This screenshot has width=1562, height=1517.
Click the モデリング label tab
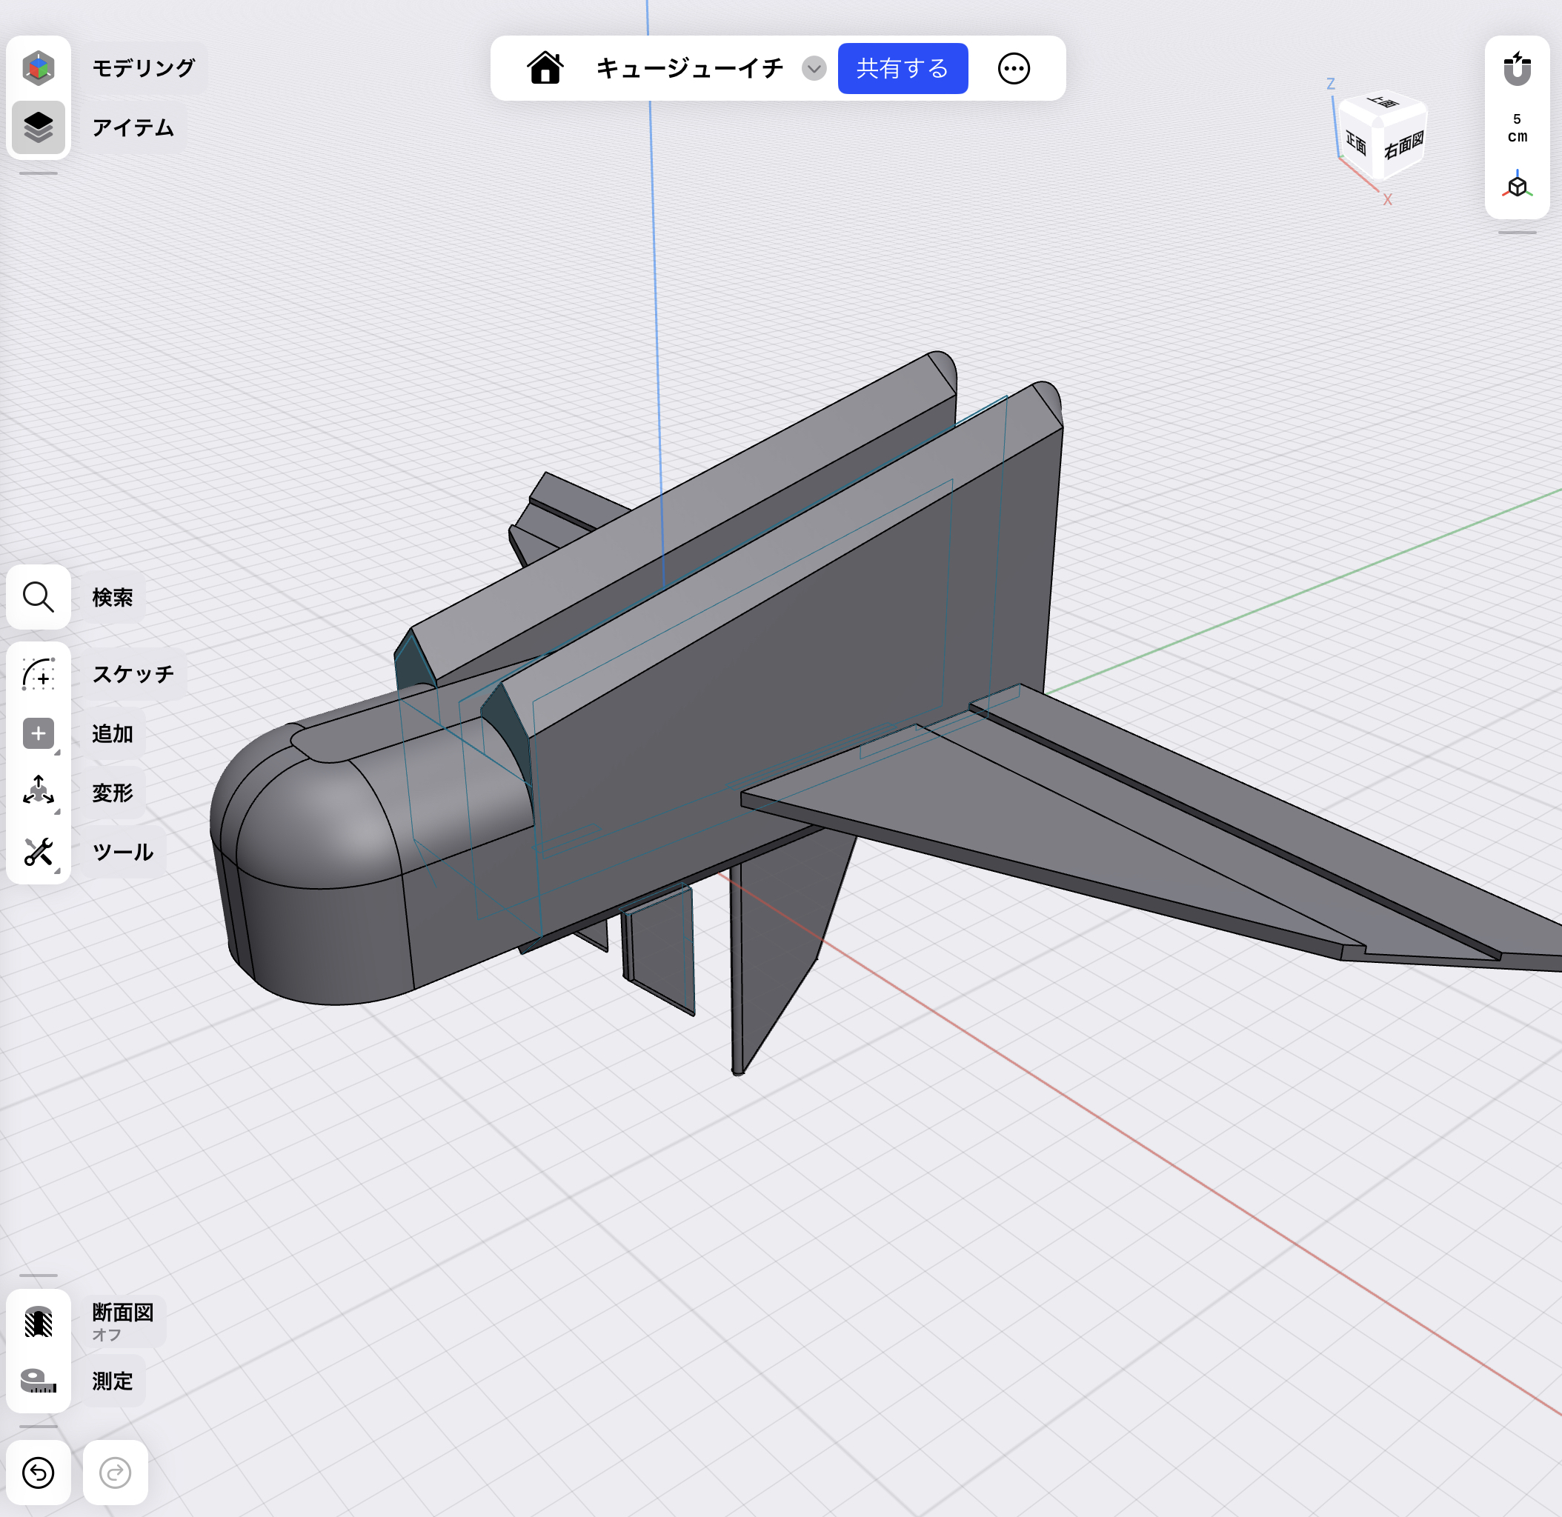click(144, 67)
